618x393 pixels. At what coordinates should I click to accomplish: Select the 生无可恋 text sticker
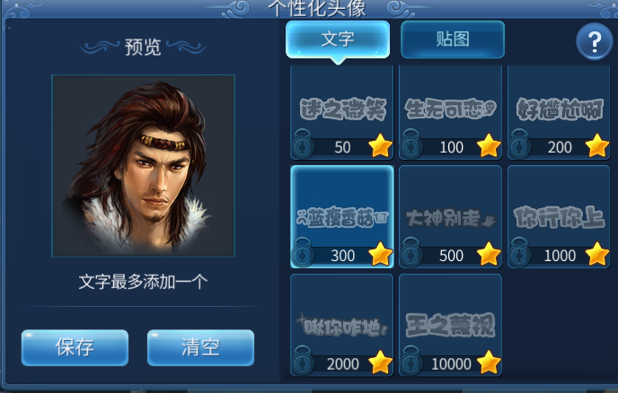click(x=451, y=112)
